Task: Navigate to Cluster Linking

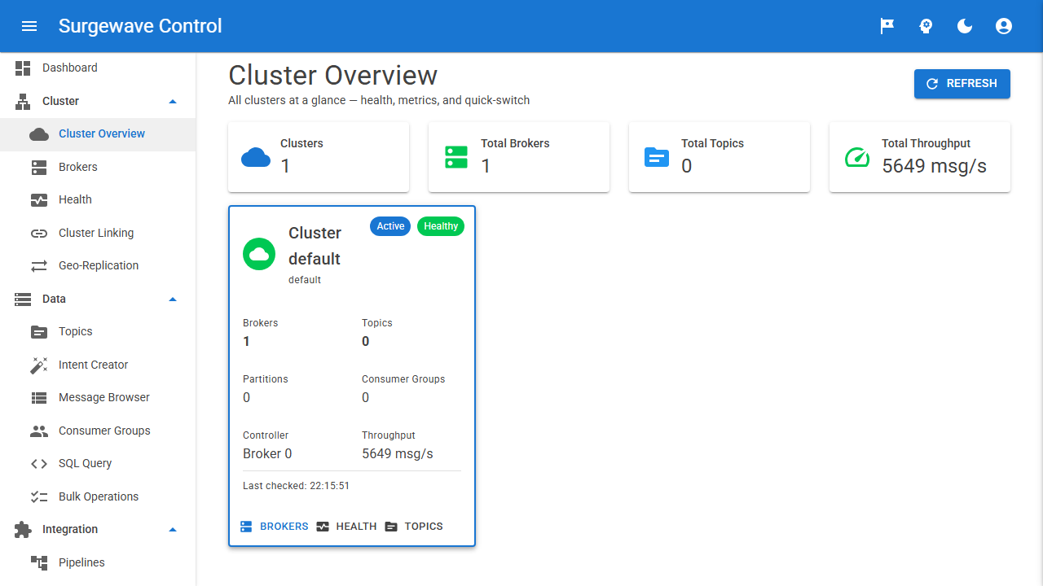Action: click(98, 234)
